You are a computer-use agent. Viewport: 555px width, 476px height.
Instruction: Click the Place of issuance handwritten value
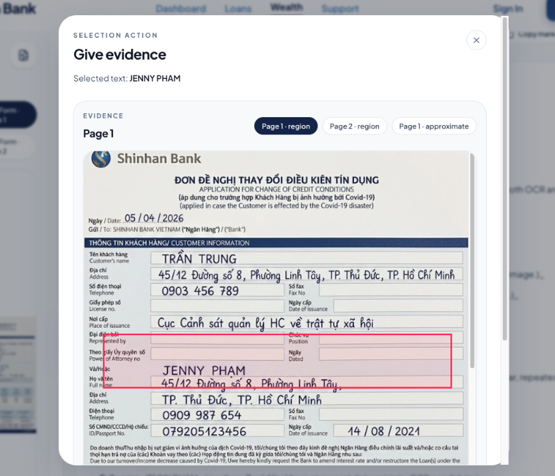coord(265,323)
